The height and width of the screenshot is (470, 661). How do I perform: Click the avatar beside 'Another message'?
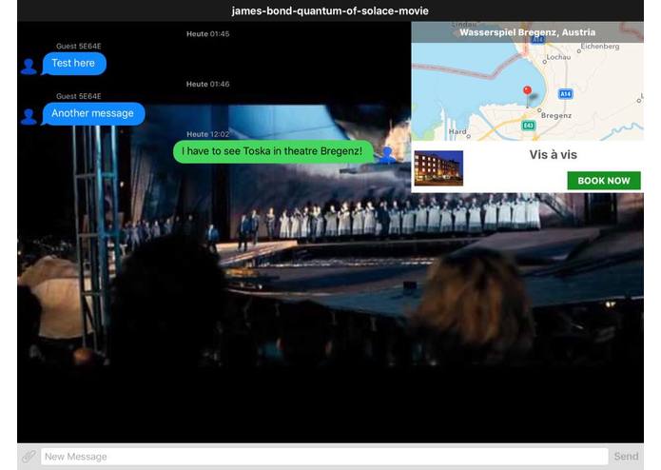pyautogui.click(x=29, y=117)
